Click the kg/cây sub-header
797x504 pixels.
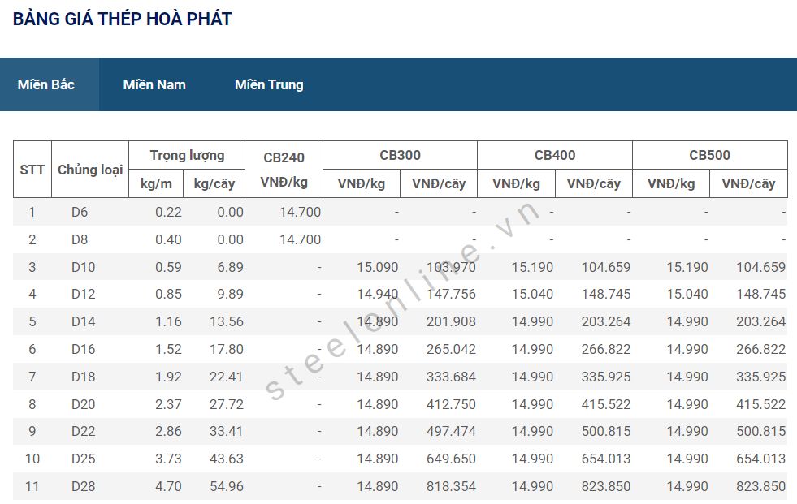coord(214,183)
